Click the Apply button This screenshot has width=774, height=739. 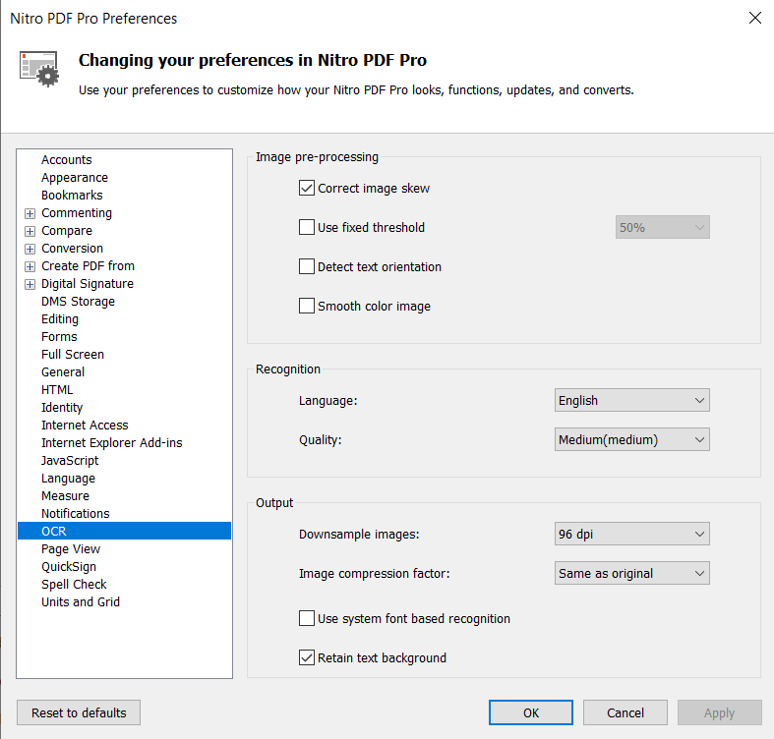click(x=719, y=712)
